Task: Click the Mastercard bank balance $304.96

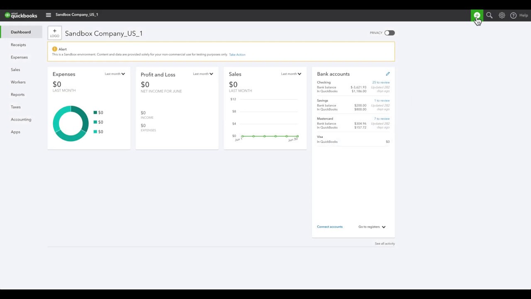Action: coord(360,124)
